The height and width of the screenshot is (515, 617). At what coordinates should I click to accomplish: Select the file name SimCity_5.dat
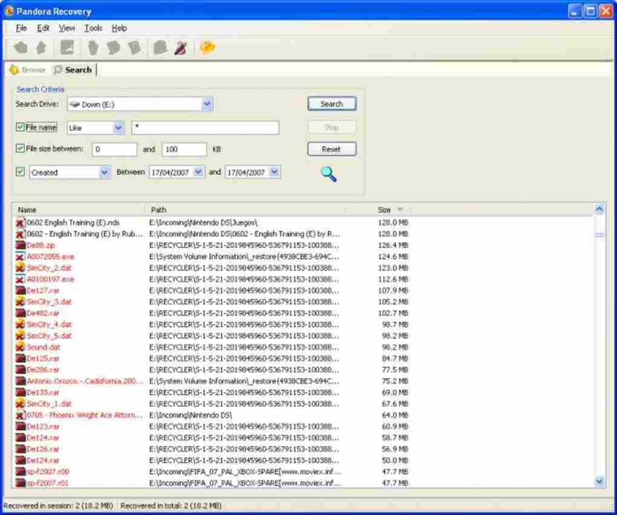49,336
